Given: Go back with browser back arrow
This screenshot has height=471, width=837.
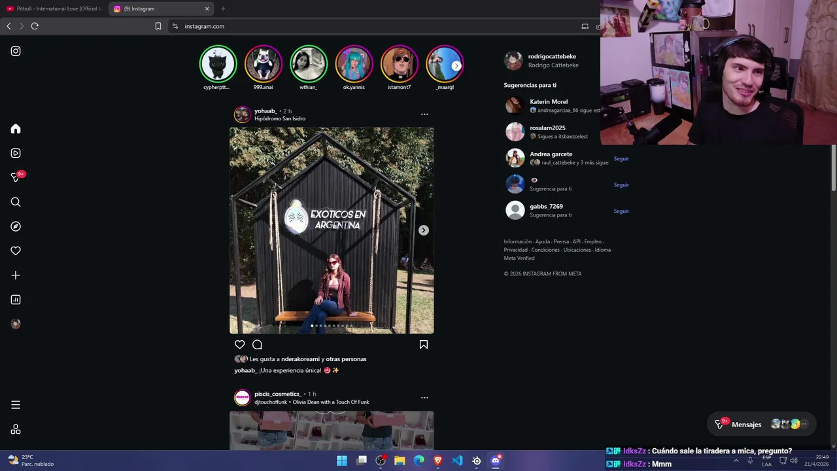Looking at the screenshot, I should (9, 26).
